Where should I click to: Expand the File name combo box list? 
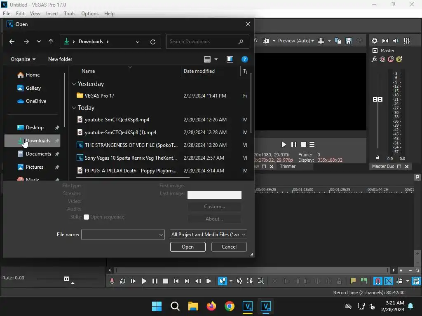click(161, 235)
